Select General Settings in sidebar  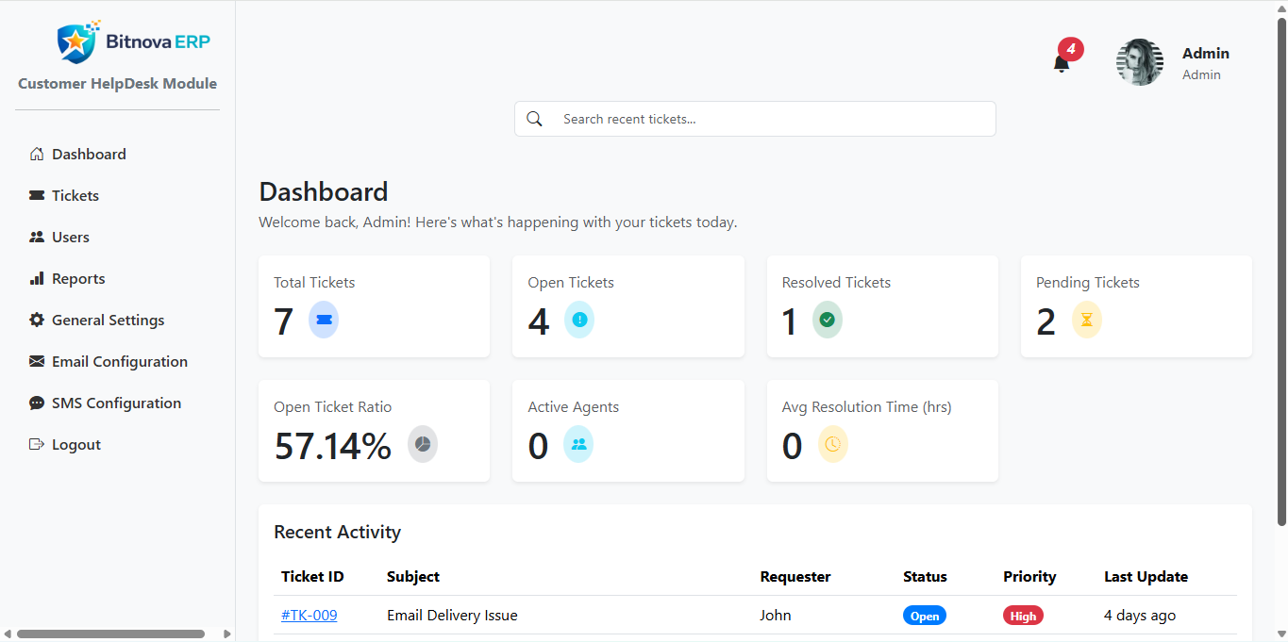[108, 321]
